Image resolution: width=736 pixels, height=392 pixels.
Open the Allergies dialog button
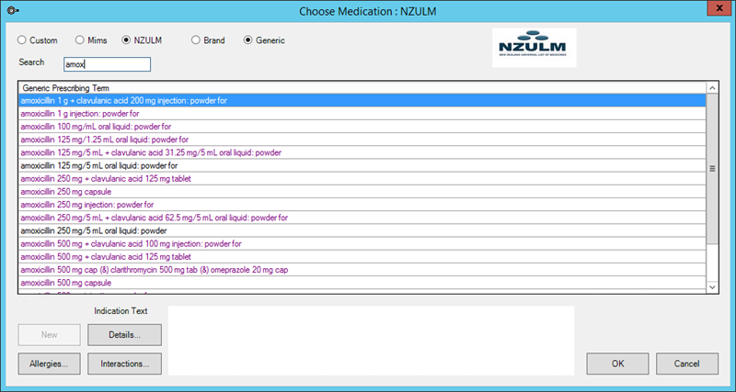click(50, 364)
